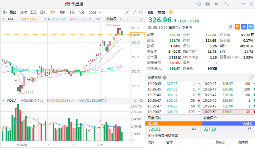The height and width of the screenshot is (148, 255).
Task: Switch to 日K daily candlestick tab
Action: 43,12
